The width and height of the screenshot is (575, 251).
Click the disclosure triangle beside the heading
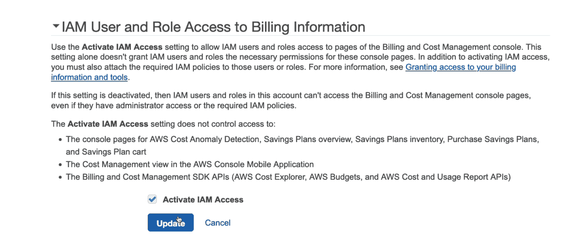point(56,26)
